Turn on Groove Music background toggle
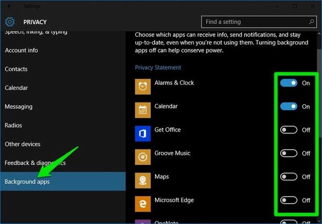The image size is (322, 224). tap(289, 153)
